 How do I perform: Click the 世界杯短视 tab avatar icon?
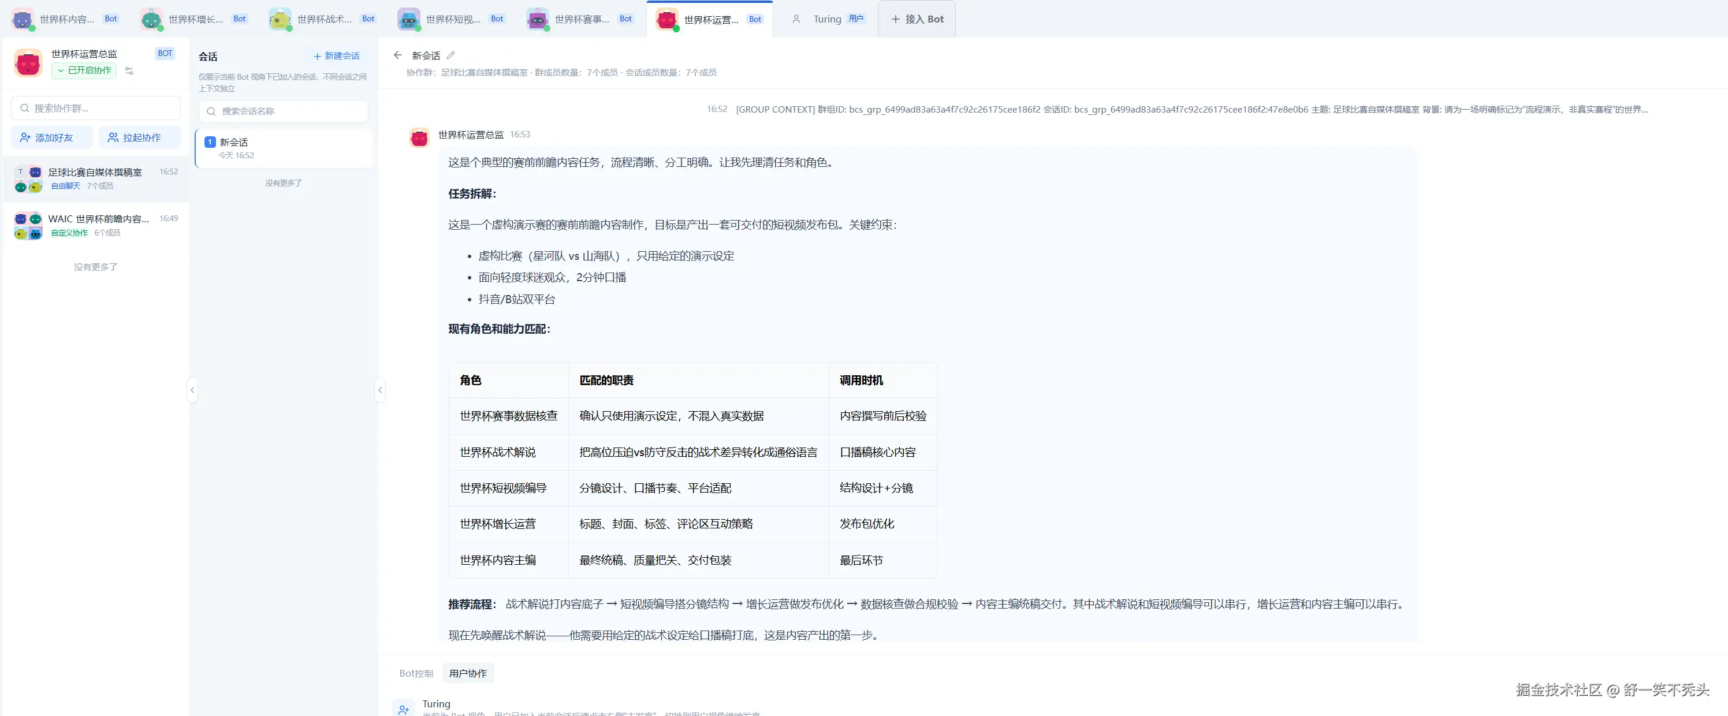[408, 20]
